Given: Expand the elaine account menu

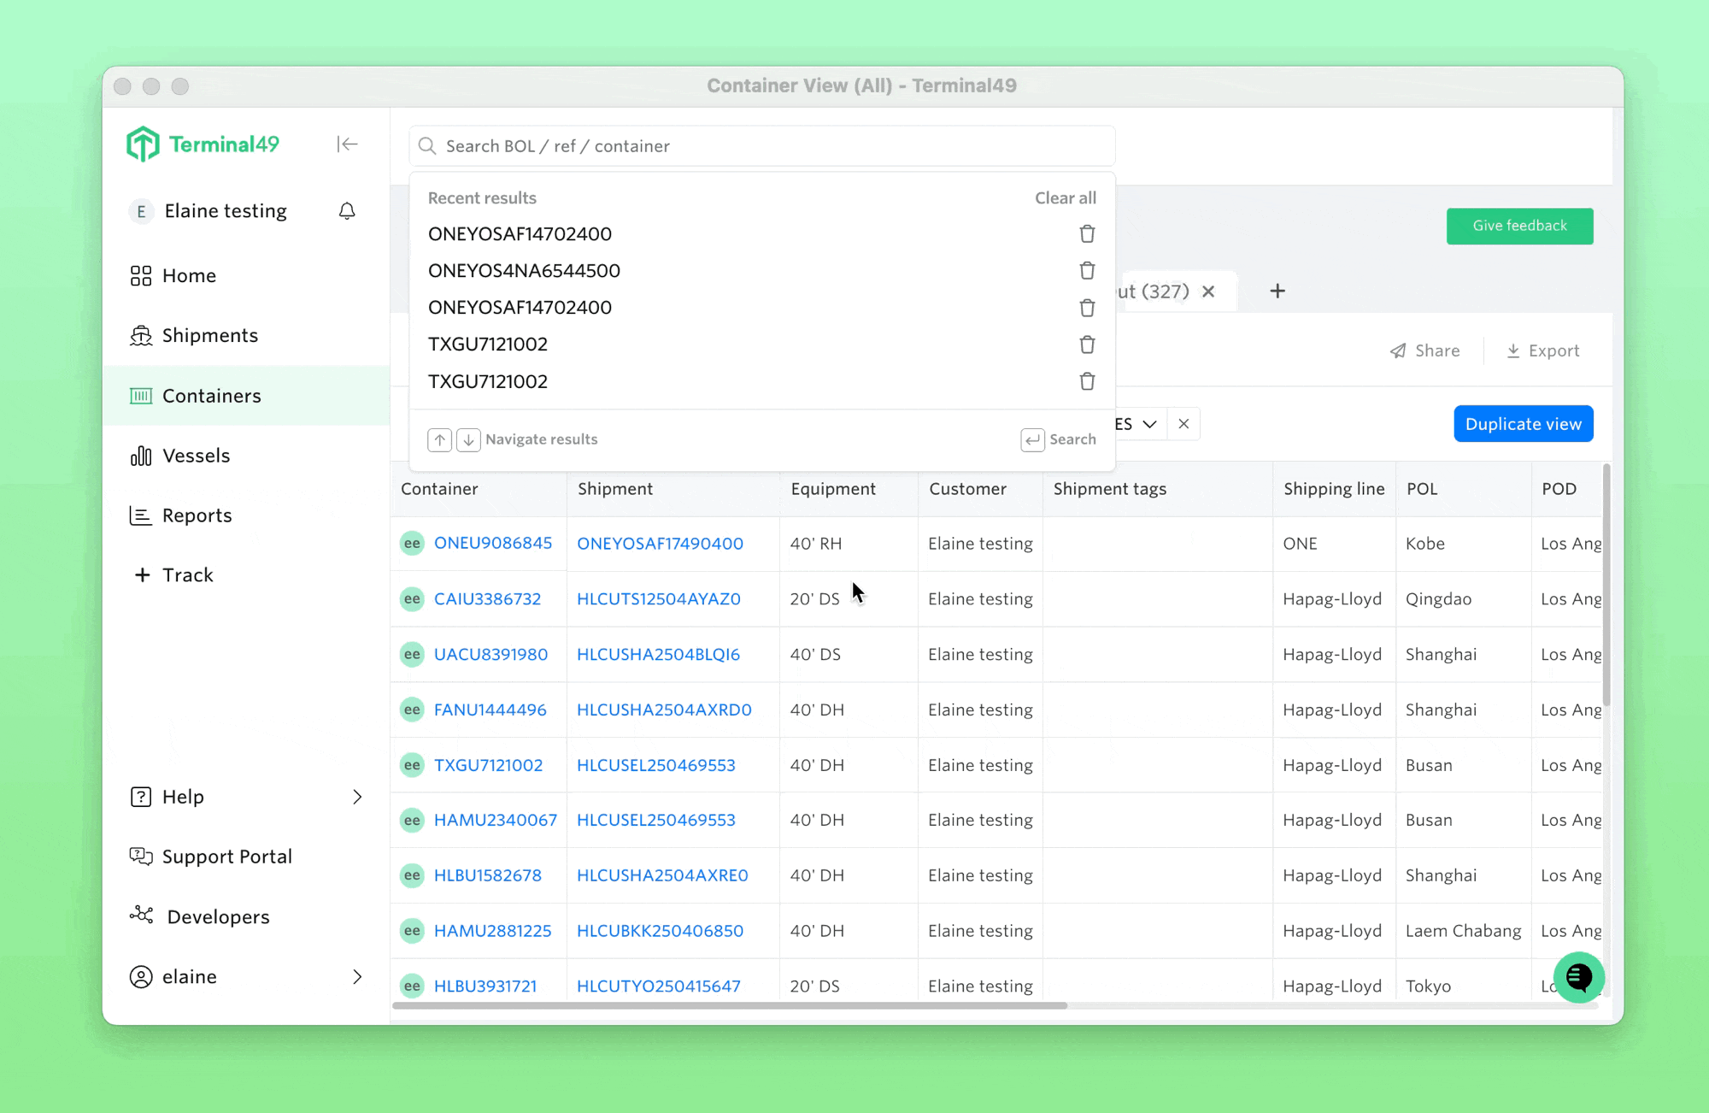Looking at the screenshot, I should (x=357, y=976).
